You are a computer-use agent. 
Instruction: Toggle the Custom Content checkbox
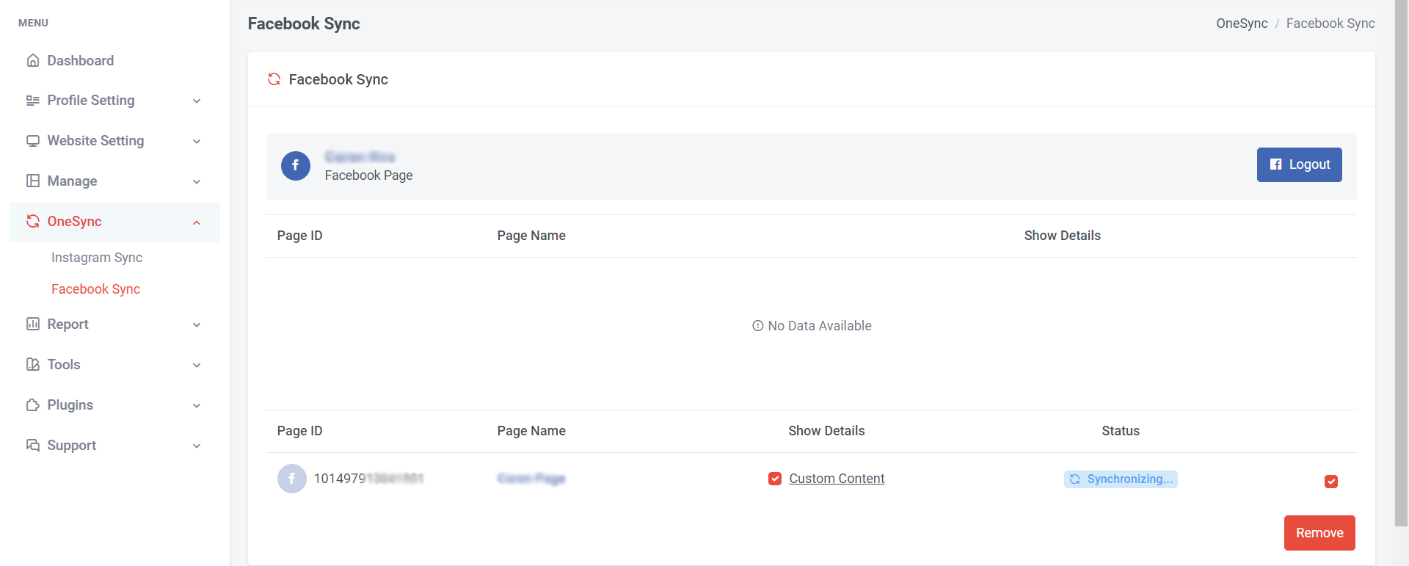click(x=774, y=479)
